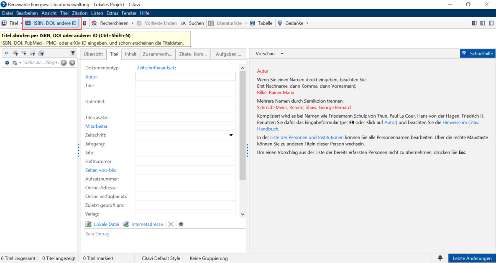Switch to the Zusammenh... tab
Screen dimensions: 496x263
[x=158, y=54]
